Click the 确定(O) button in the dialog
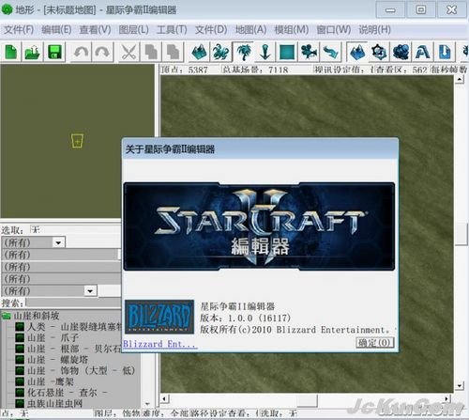The image size is (469, 420). pyautogui.click(x=375, y=343)
